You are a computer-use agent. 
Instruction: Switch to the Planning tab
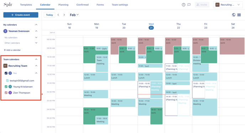(63, 5)
